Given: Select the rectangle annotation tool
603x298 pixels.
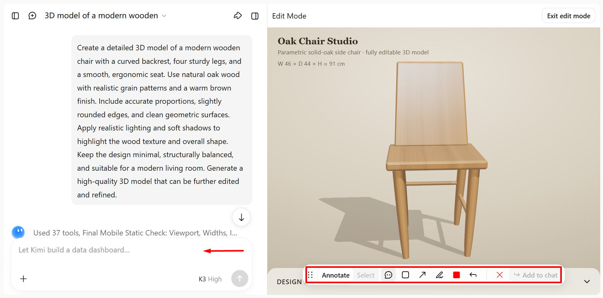Looking at the screenshot, I should click(x=405, y=275).
